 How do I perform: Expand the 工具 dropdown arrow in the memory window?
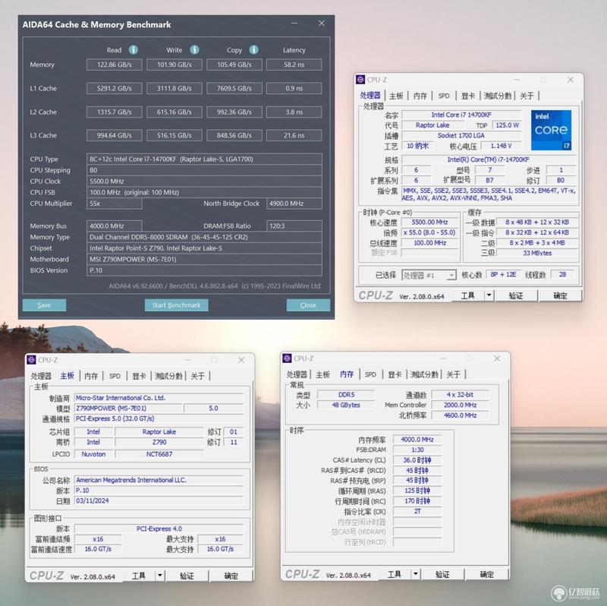(415, 574)
